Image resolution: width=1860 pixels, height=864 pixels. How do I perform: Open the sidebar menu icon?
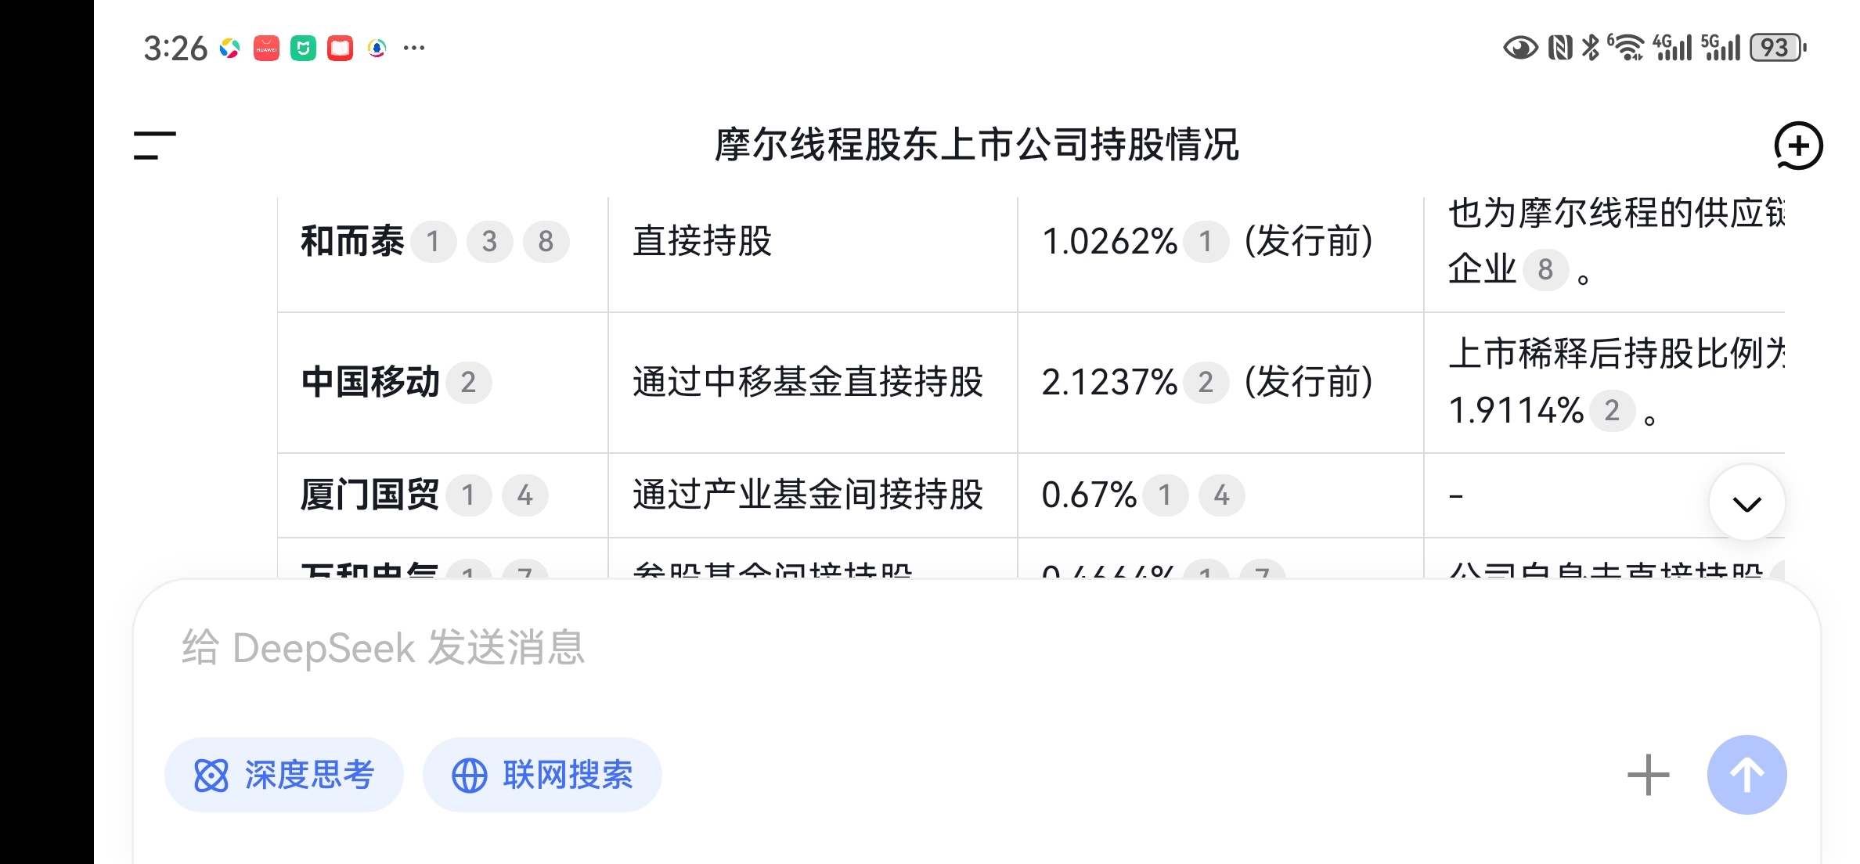(154, 146)
